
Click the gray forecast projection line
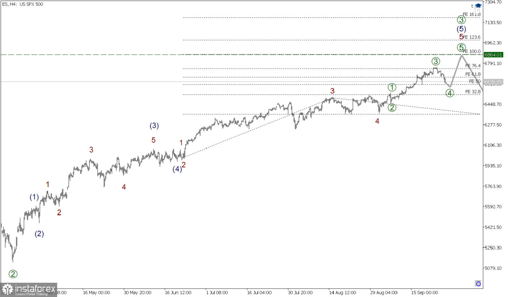(456, 71)
